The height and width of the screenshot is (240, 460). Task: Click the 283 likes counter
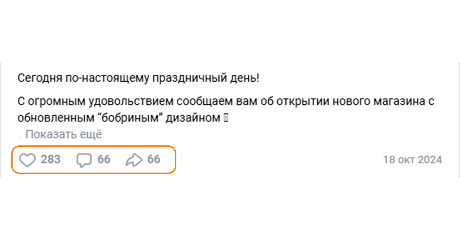pos(51,159)
